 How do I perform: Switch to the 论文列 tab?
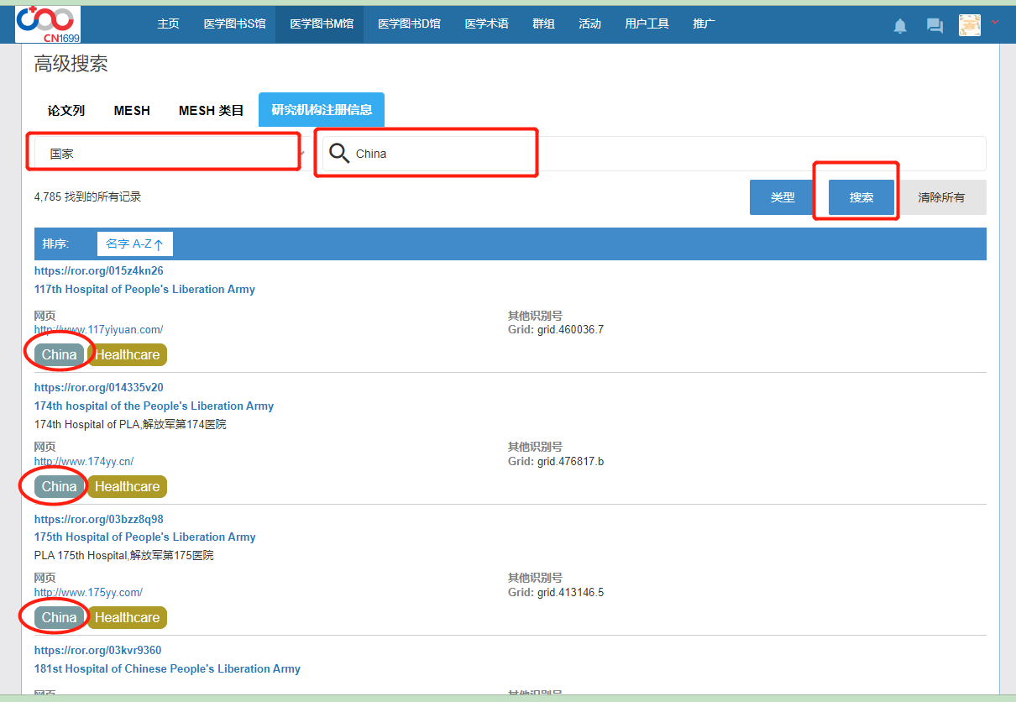tap(65, 111)
